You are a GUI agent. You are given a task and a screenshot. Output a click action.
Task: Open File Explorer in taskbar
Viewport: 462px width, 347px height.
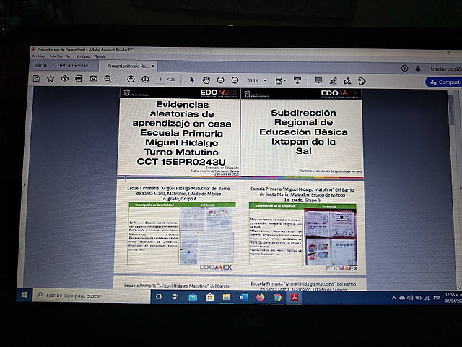(226, 297)
